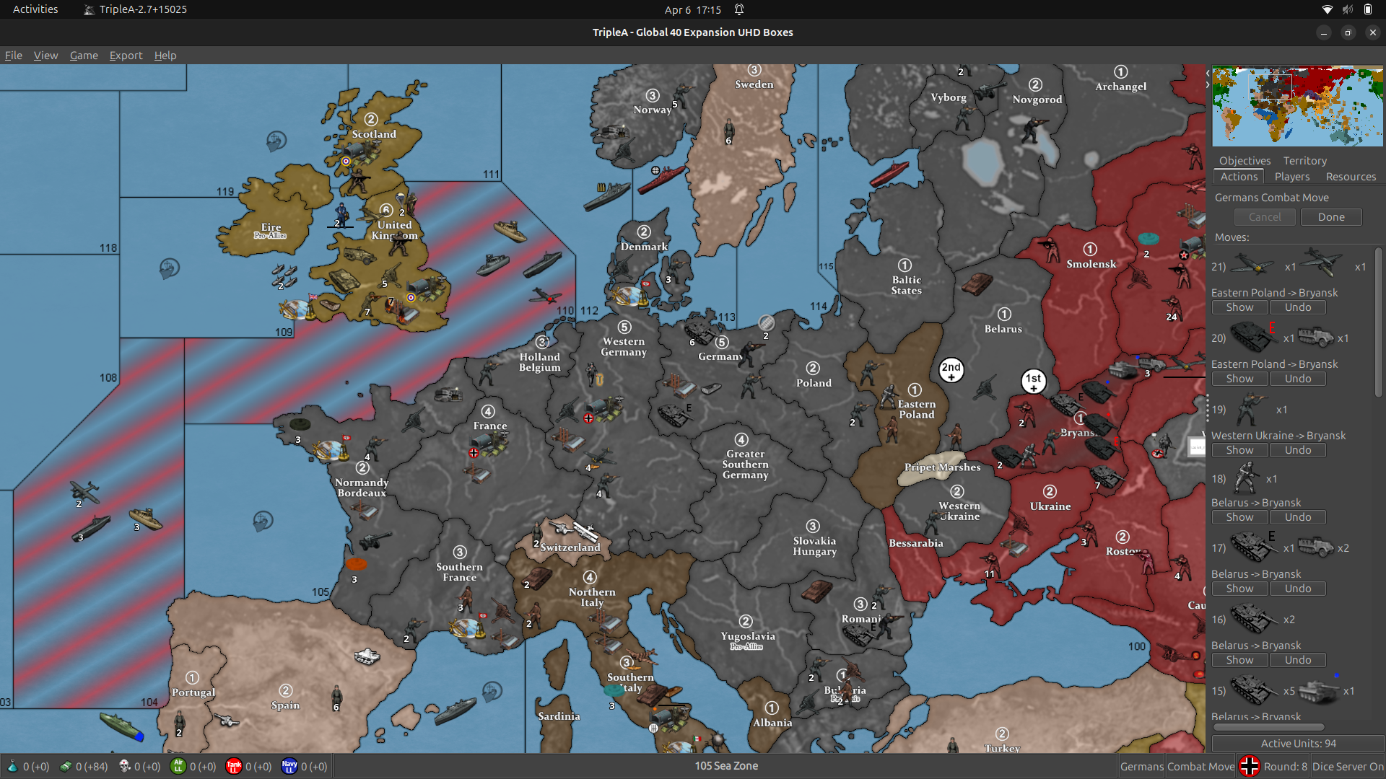Open the Territory tab
Image resolution: width=1386 pixels, height=779 pixels.
[x=1304, y=160]
